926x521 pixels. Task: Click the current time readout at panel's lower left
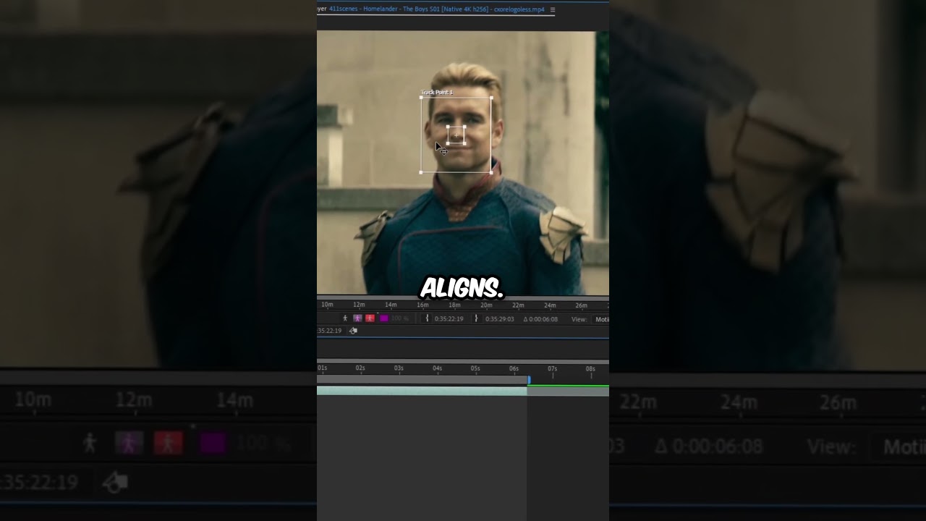[x=329, y=331]
